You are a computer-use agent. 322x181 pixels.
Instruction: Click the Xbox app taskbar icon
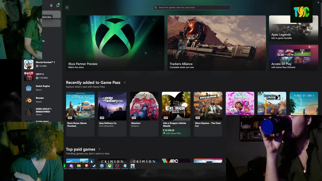[110, 166]
